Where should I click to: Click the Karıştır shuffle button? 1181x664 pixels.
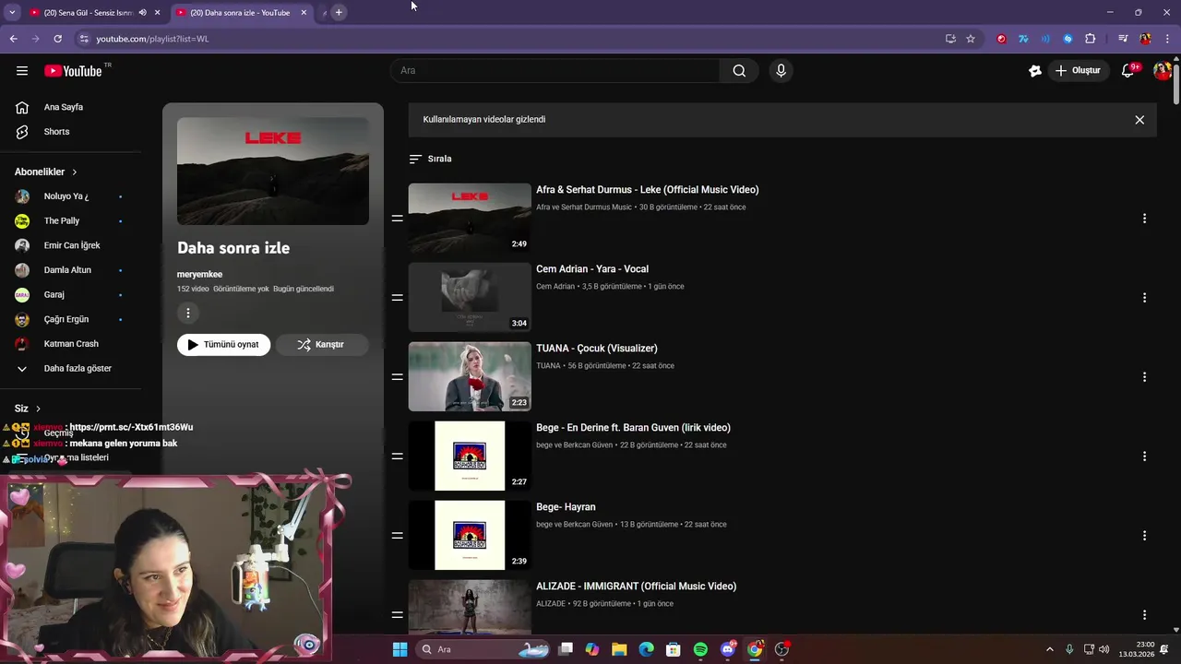point(321,345)
